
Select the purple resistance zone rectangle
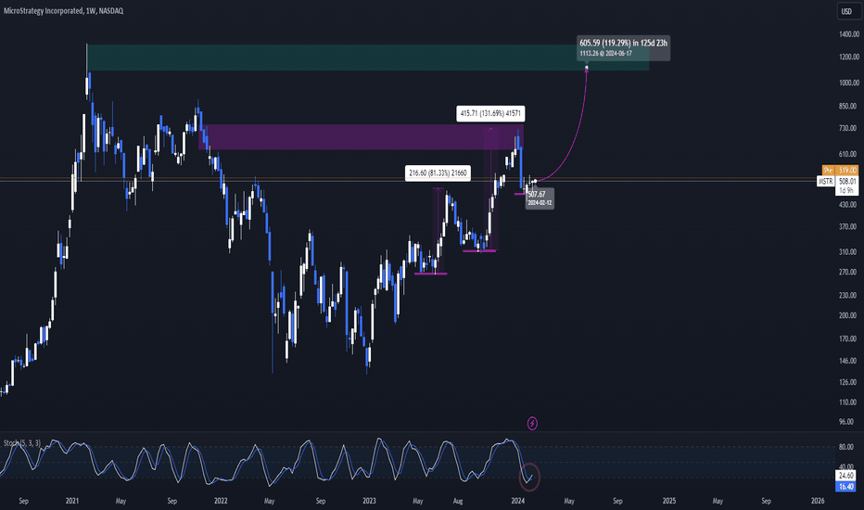[x=361, y=136]
